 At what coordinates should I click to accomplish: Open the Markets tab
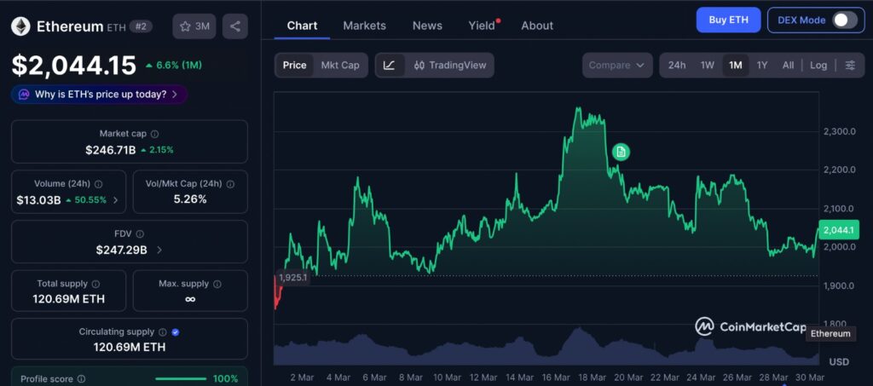(x=364, y=26)
